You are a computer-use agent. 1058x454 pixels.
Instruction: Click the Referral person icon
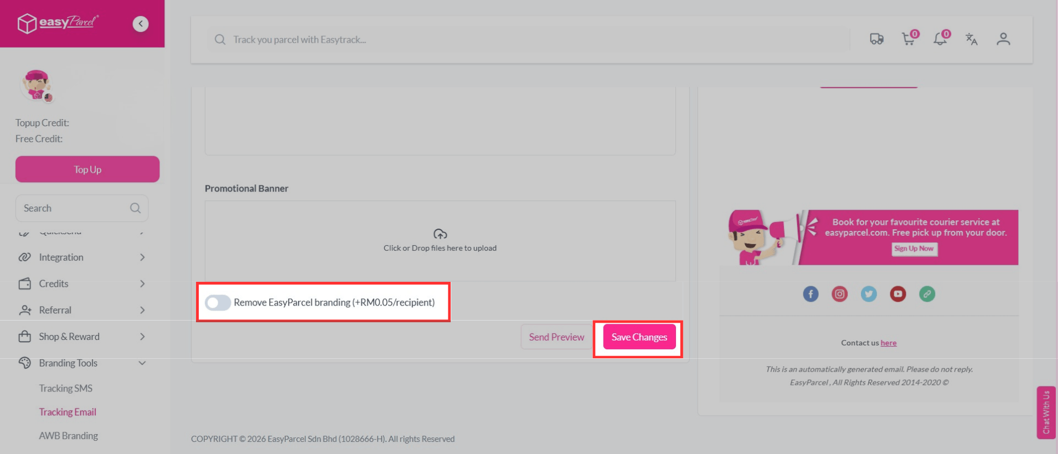pyautogui.click(x=25, y=310)
